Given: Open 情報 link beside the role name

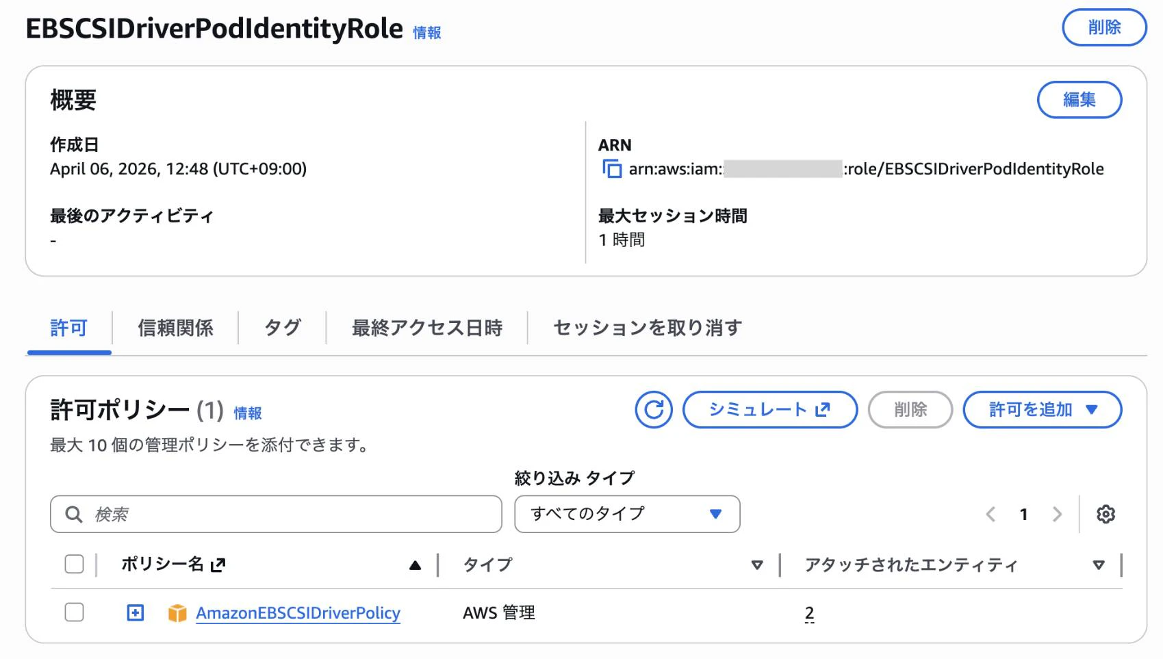Looking at the screenshot, I should 427,32.
